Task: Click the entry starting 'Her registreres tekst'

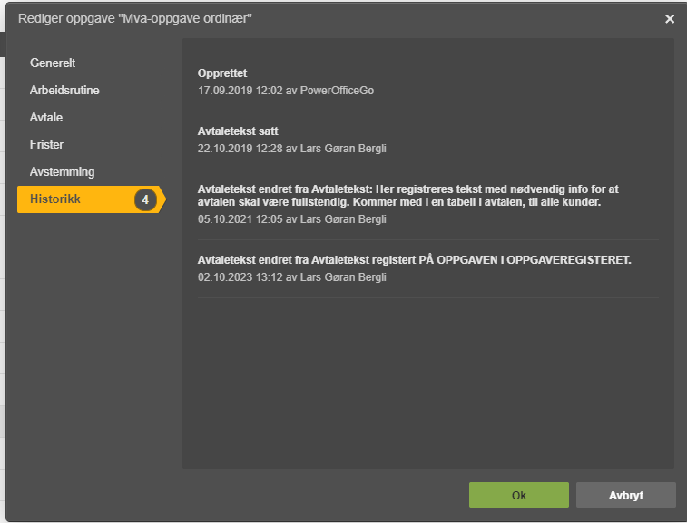Action: (x=407, y=196)
